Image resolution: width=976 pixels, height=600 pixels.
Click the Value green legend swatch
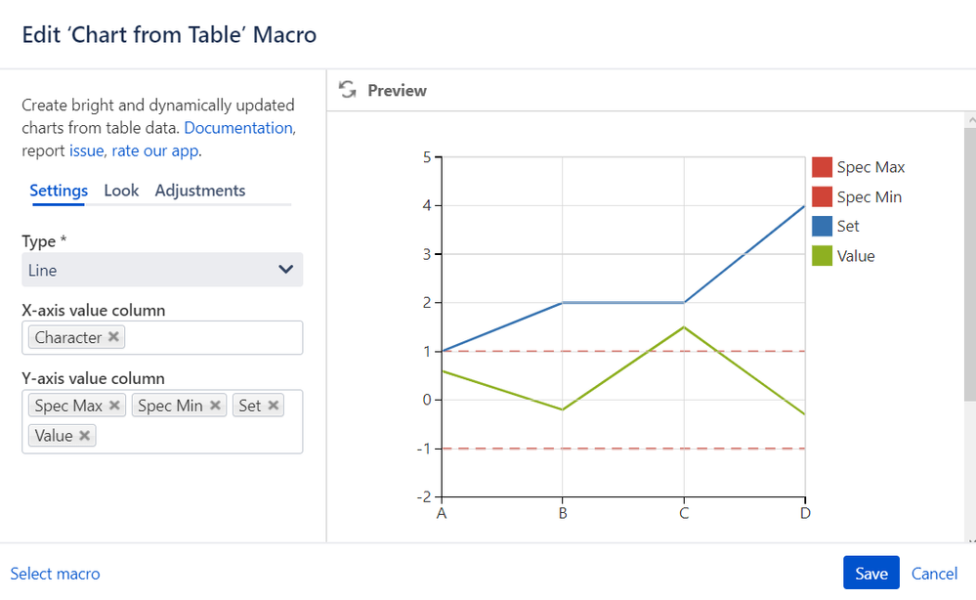(x=822, y=255)
